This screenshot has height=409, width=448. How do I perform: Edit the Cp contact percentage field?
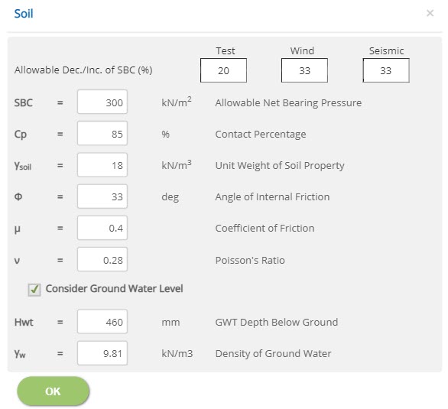102,133
